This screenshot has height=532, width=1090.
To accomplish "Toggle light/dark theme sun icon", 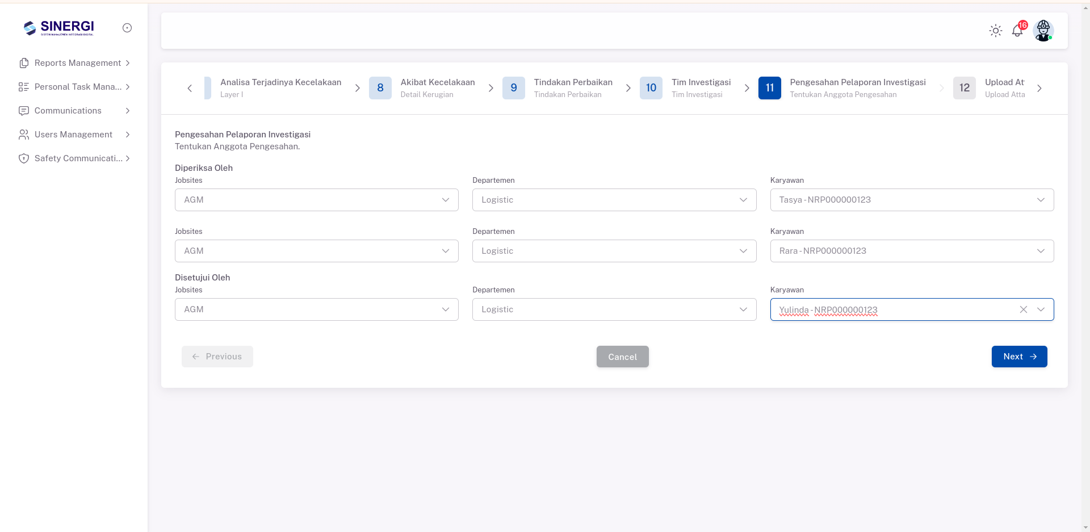I will (x=996, y=31).
